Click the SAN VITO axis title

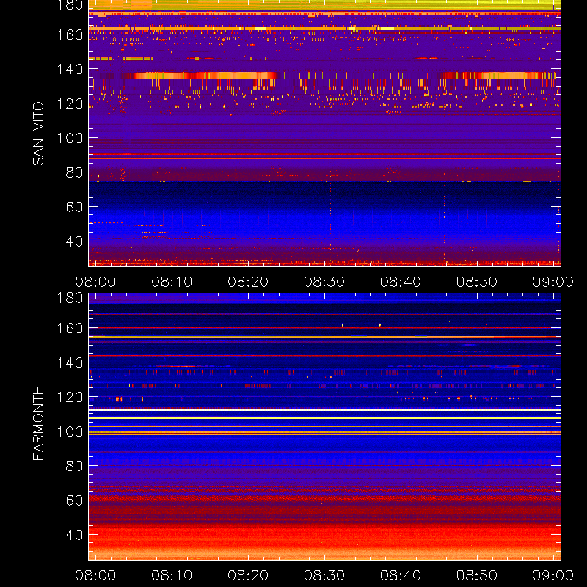38,134
